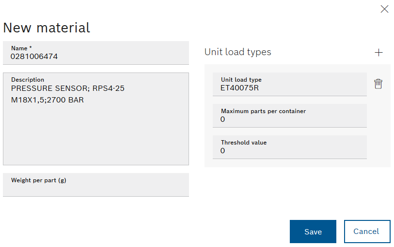Select the 'New material' title text

[x=47, y=28]
